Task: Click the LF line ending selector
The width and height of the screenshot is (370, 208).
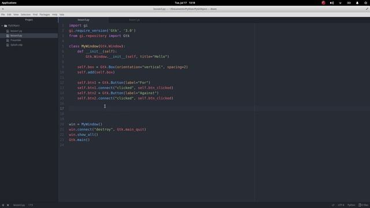Action: [333, 205]
